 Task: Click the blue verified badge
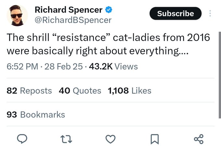point(109,10)
